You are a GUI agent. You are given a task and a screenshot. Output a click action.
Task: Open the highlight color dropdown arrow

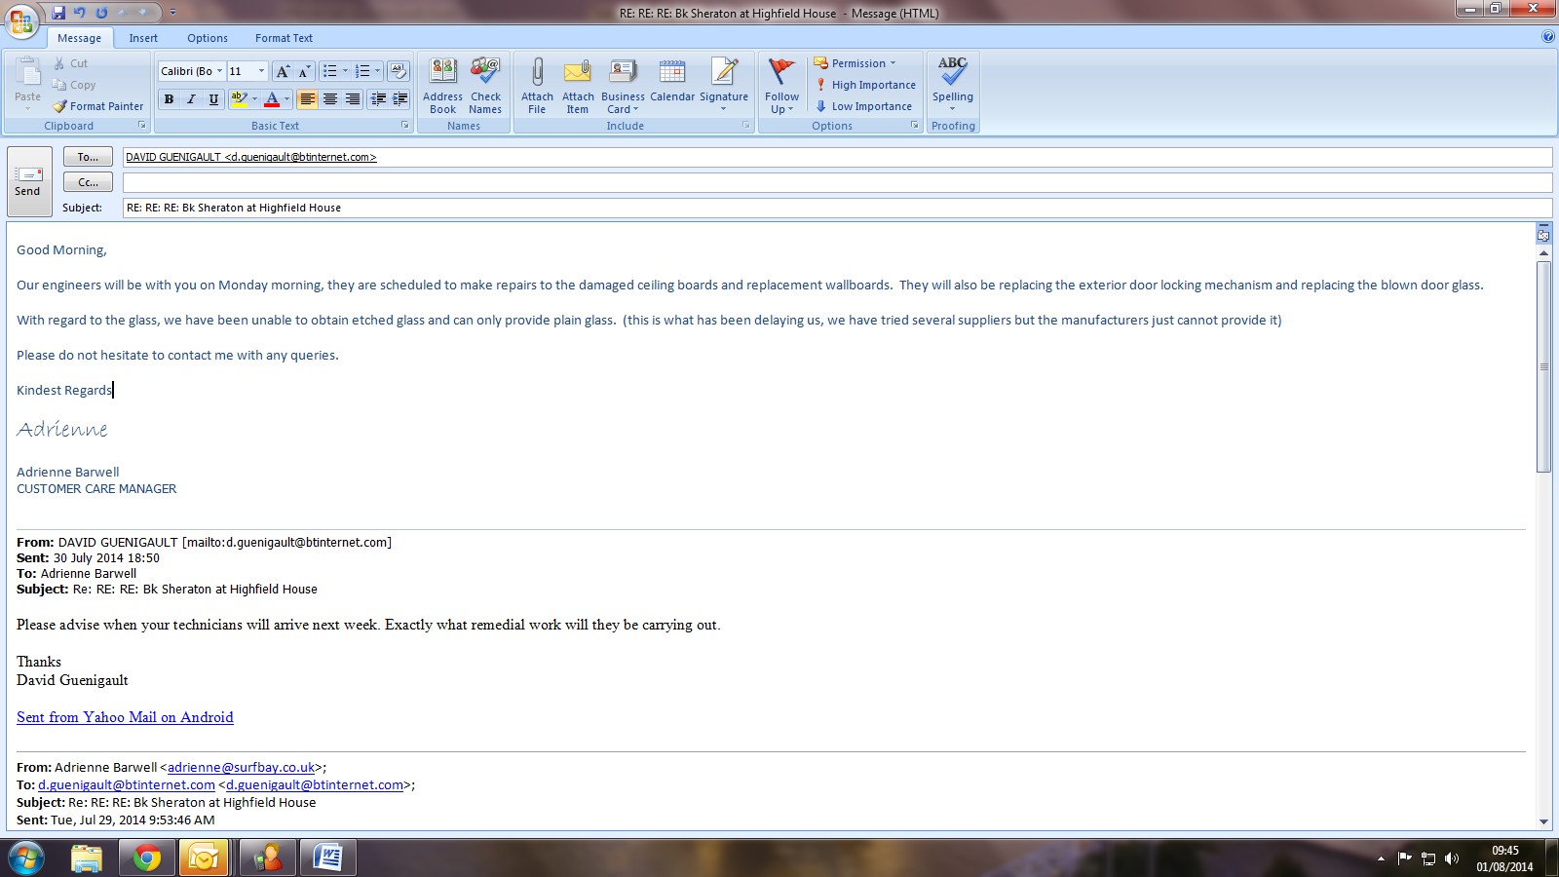pos(254,99)
